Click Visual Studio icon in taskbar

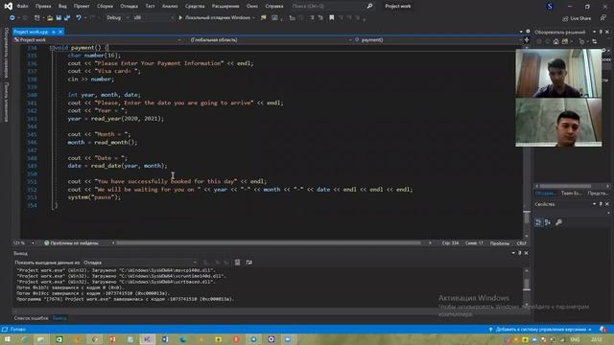147,339
